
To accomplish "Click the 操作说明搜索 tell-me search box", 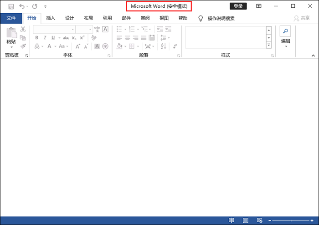I will 221,19.
